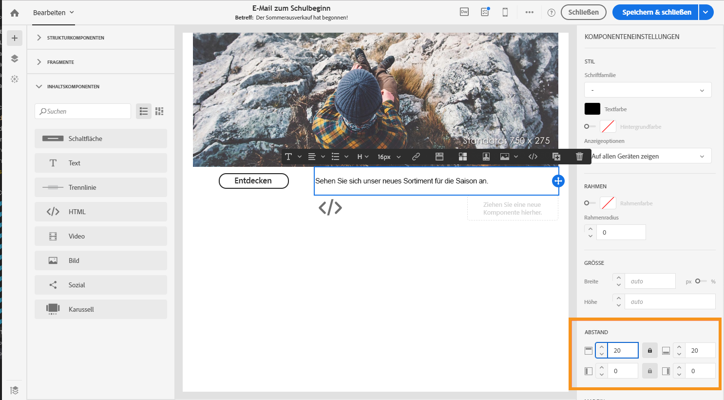Viewport: 724px width, 400px height.
Task: Pick the Video component
Action: click(101, 236)
